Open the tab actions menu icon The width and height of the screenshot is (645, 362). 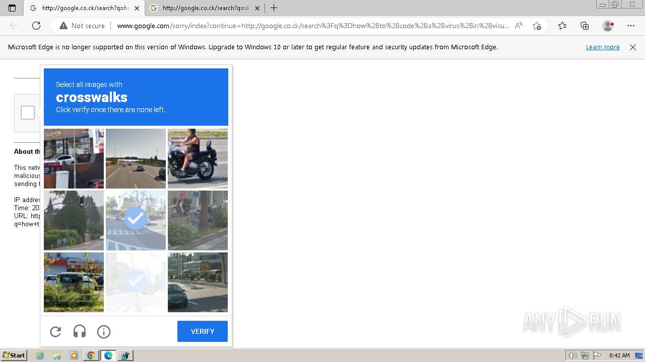click(12, 8)
